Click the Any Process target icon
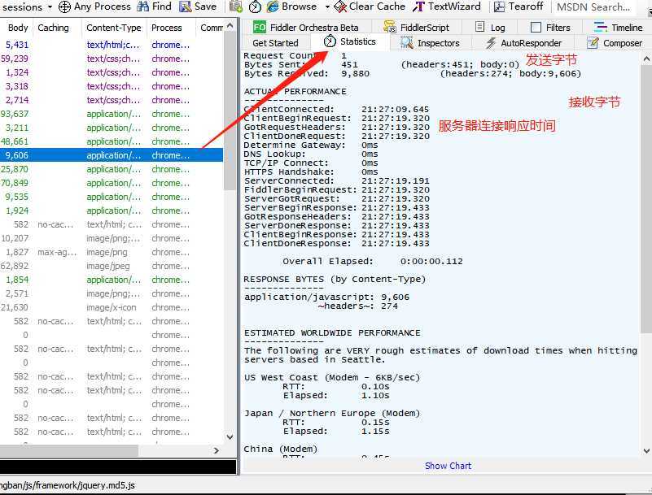The image size is (652, 495). pyautogui.click(x=64, y=7)
